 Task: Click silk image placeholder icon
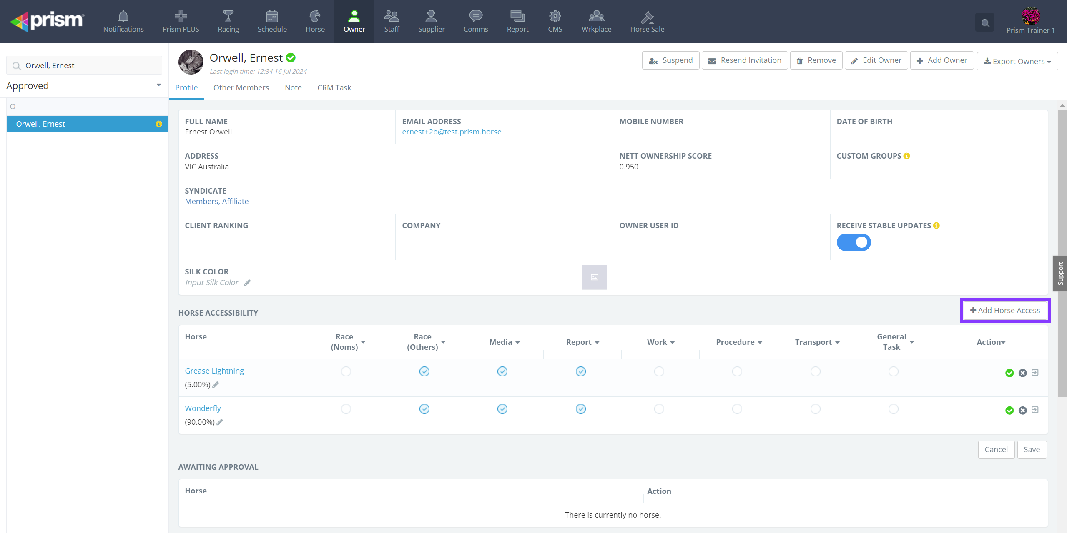594,277
